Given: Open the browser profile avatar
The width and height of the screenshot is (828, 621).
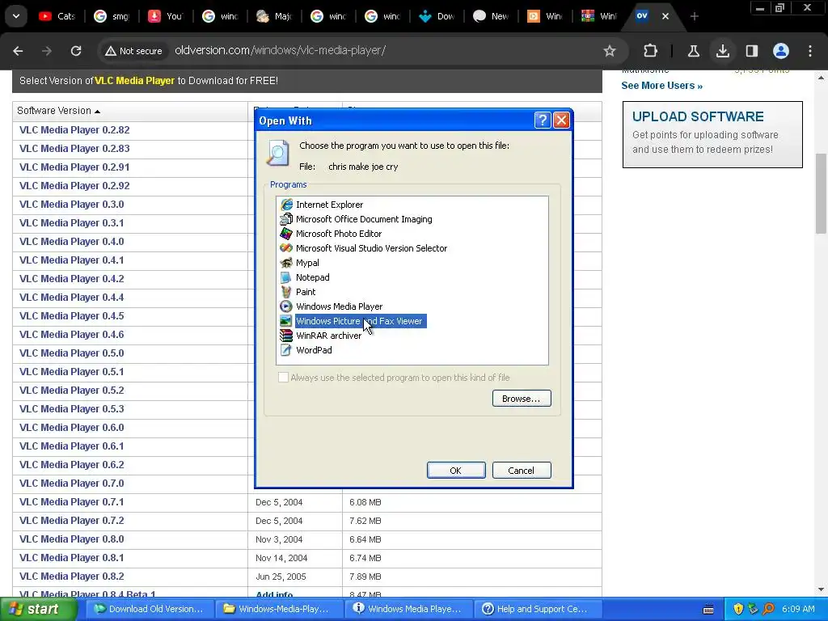Looking at the screenshot, I should (x=781, y=51).
